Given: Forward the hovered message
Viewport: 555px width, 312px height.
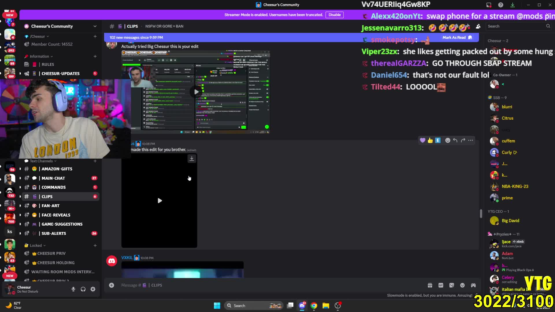Looking at the screenshot, I should pyautogui.click(x=463, y=140).
